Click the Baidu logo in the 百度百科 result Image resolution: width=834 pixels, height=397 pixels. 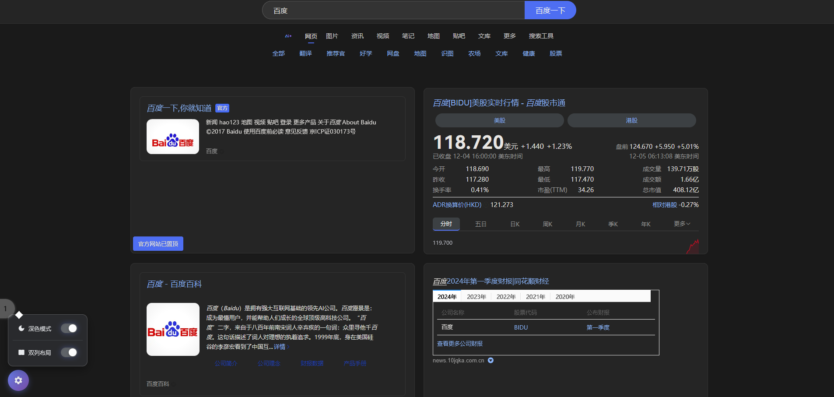(173, 329)
